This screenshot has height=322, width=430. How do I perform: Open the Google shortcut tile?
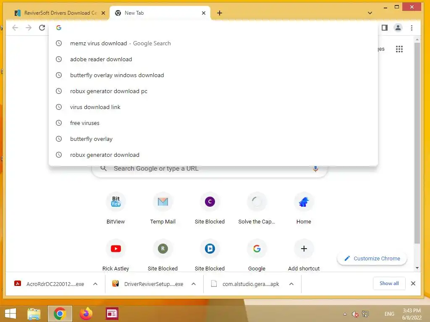pos(257,255)
